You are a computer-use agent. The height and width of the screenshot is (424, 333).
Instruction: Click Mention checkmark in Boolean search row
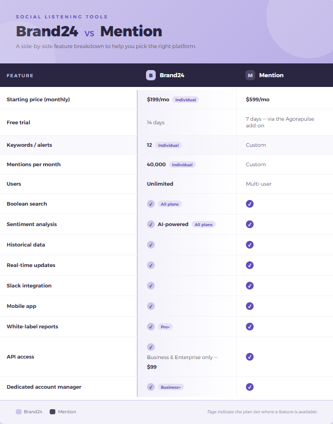pyautogui.click(x=250, y=204)
